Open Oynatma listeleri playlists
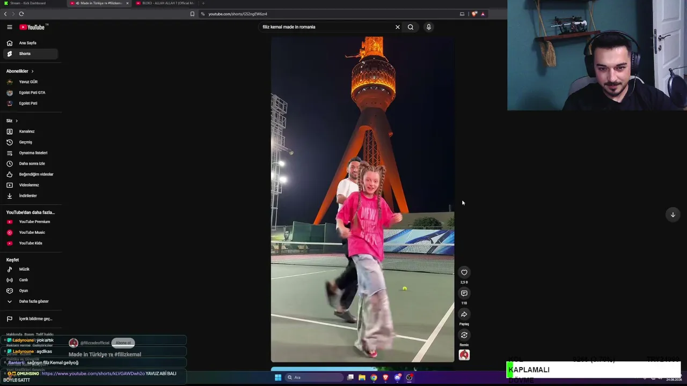Image resolution: width=687 pixels, height=386 pixels. pos(31,153)
